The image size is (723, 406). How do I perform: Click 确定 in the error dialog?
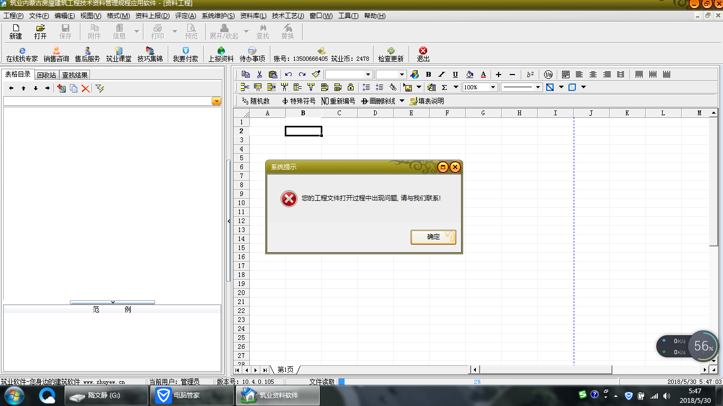(x=433, y=237)
